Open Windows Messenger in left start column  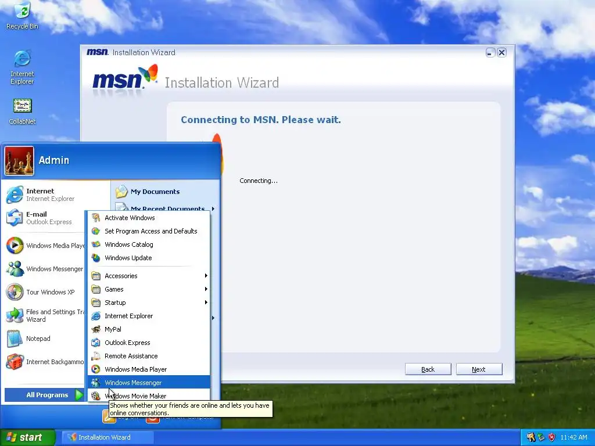[45, 269]
